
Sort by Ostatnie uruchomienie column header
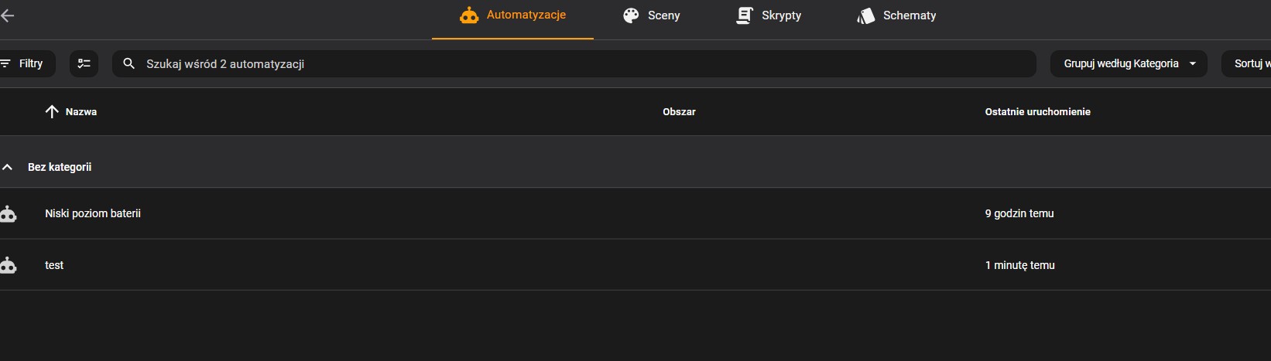pyautogui.click(x=1037, y=112)
